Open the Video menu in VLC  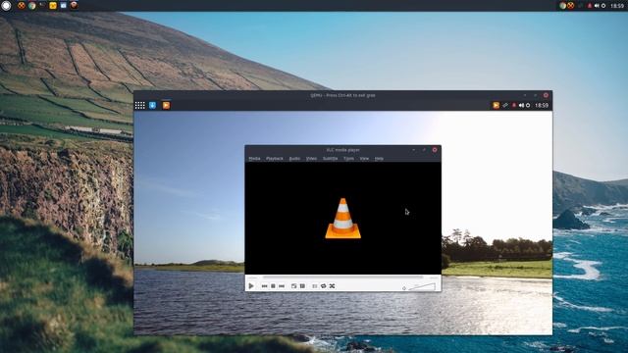(x=311, y=159)
